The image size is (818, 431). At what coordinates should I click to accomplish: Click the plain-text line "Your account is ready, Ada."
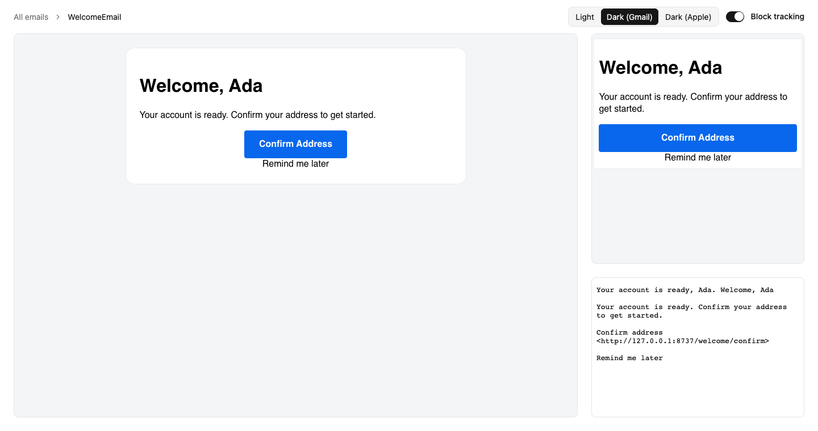pos(656,290)
